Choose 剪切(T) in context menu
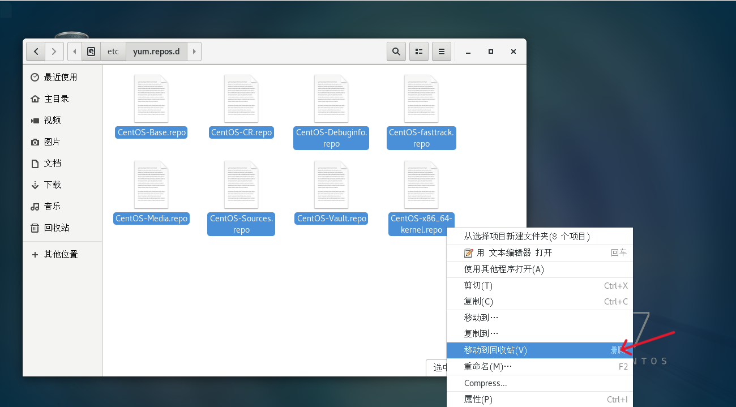 click(540, 285)
